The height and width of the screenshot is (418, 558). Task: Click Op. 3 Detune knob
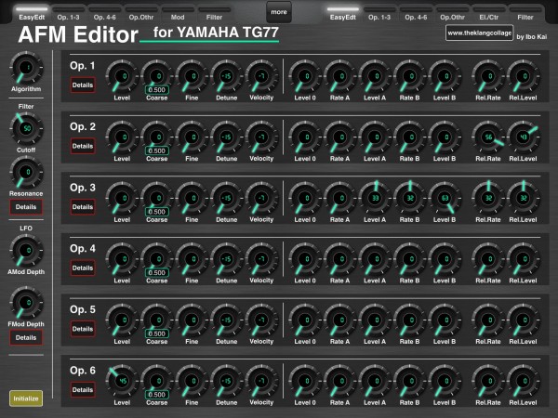(x=227, y=198)
